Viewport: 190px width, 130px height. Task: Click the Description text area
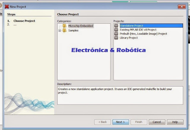120,95
